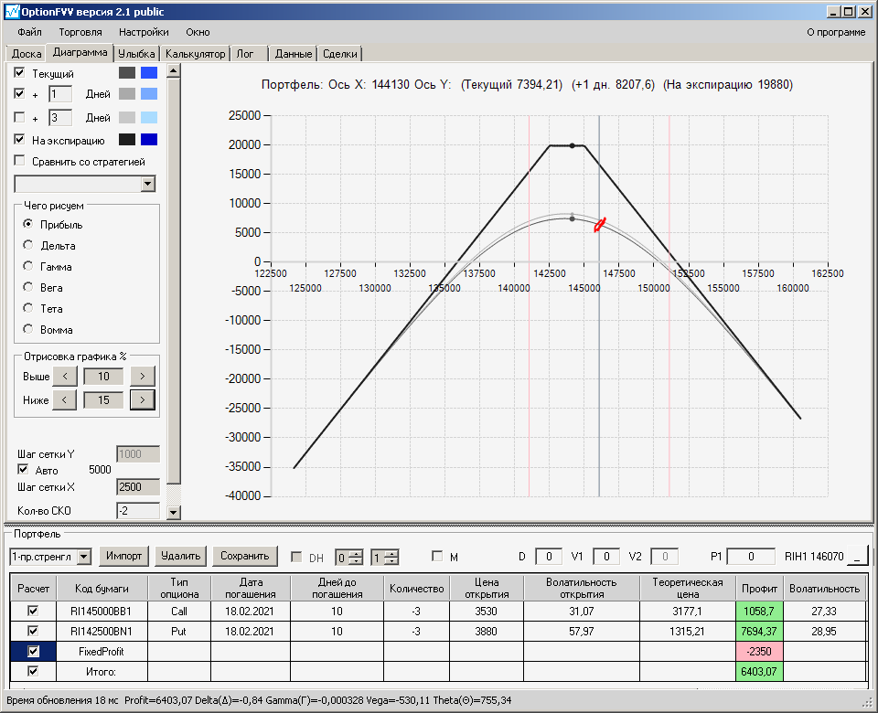This screenshot has height=713, width=878.
Task: Click the Ниже decrease arrow button
Action: click(x=64, y=399)
